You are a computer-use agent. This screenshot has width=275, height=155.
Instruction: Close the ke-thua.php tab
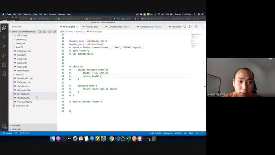(77, 27)
